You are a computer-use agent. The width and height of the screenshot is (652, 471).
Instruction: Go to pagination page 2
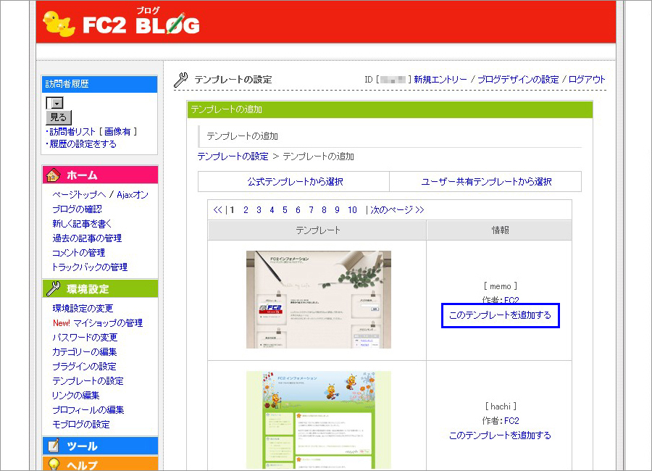click(246, 209)
